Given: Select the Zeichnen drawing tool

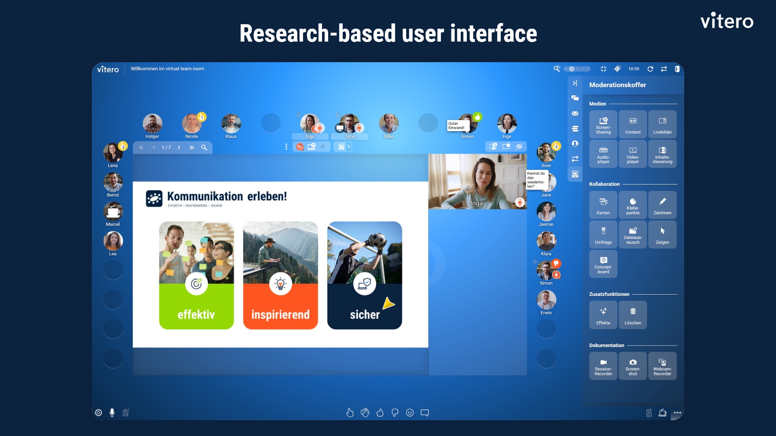Looking at the screenshot, I should 662,205.
